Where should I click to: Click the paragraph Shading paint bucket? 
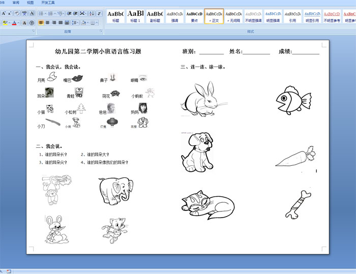click(x=83, y=23)
